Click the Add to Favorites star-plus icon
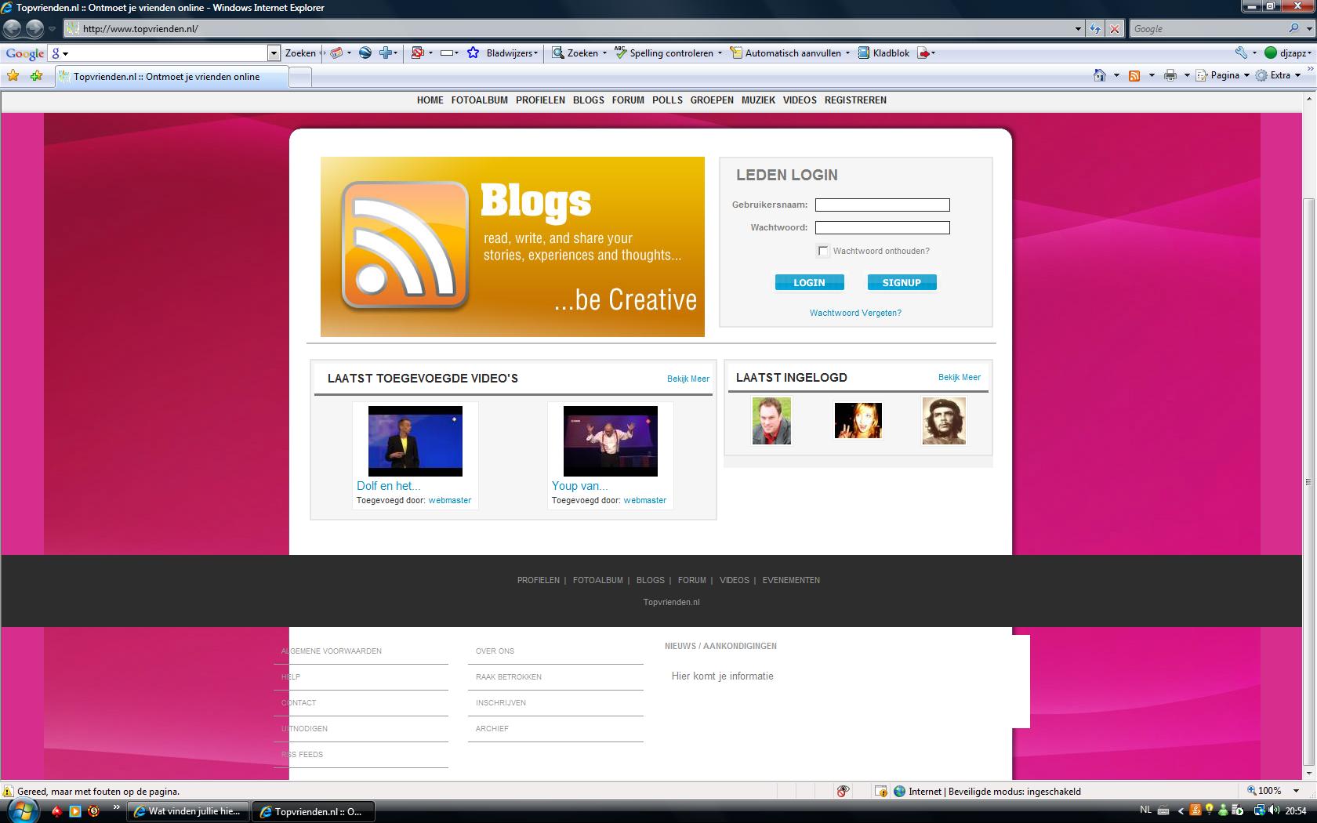Image resolution: width=1317 pixels, height=823 pixels. click(x=36, y=75)
